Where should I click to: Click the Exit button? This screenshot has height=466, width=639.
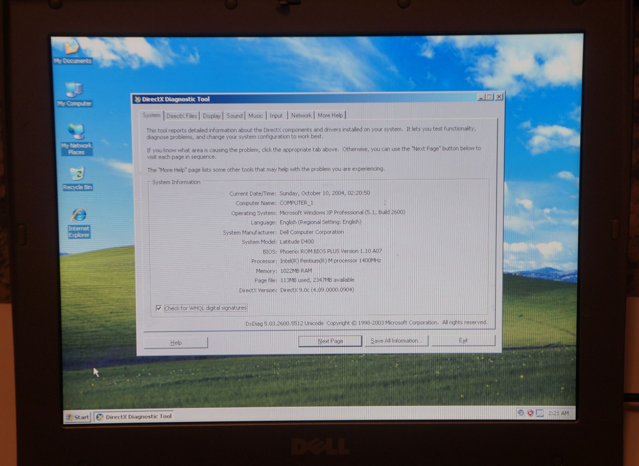[x=463, y=340]
